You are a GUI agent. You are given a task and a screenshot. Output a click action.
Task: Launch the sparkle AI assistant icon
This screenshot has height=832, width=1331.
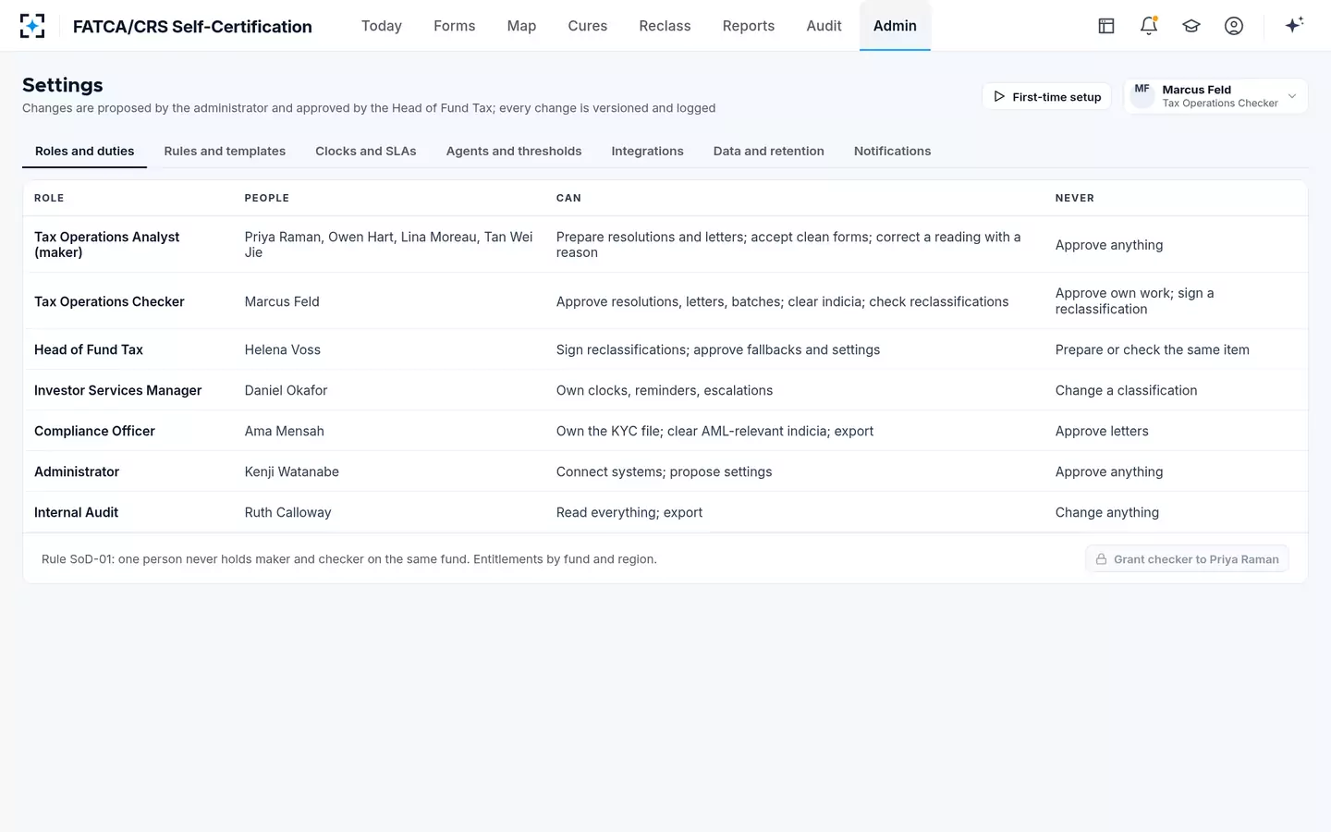[1294, 25]
